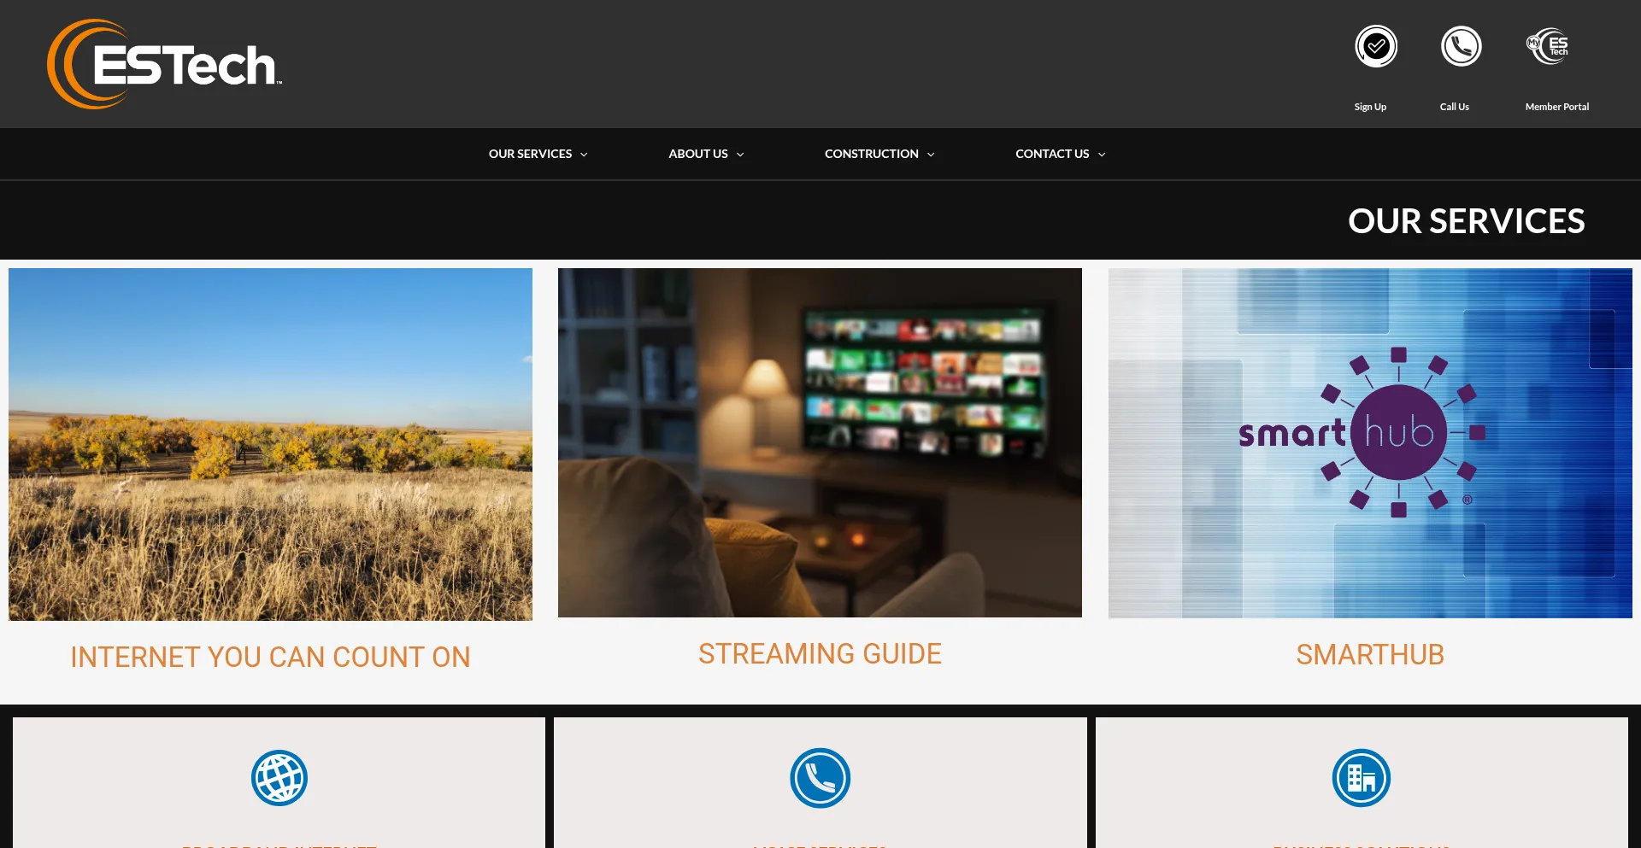The width and height of the screenshot is (1641, 848).
Task: Expand the Construction dropdown arrow
Action: tap(931, 155)
